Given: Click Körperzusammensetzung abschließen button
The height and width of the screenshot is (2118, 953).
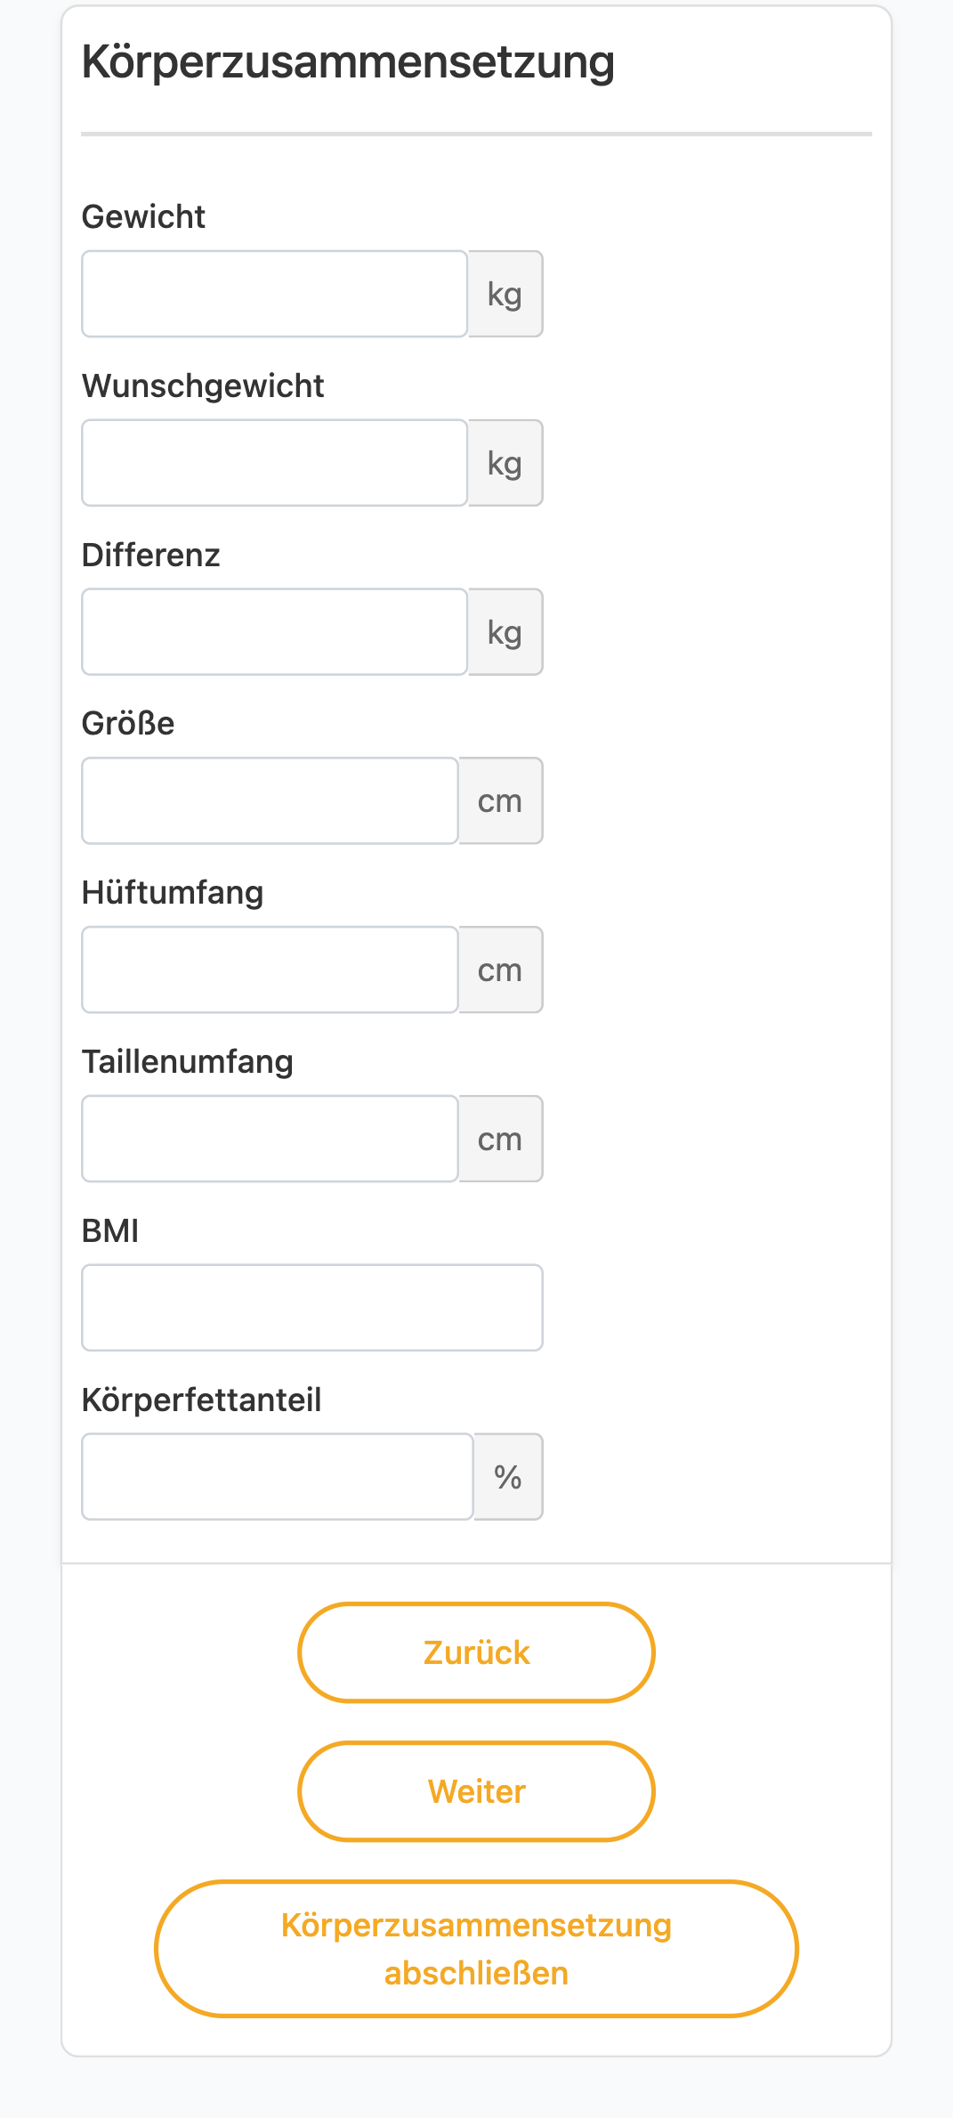Looking at the screenshot, I should 477,1949.
